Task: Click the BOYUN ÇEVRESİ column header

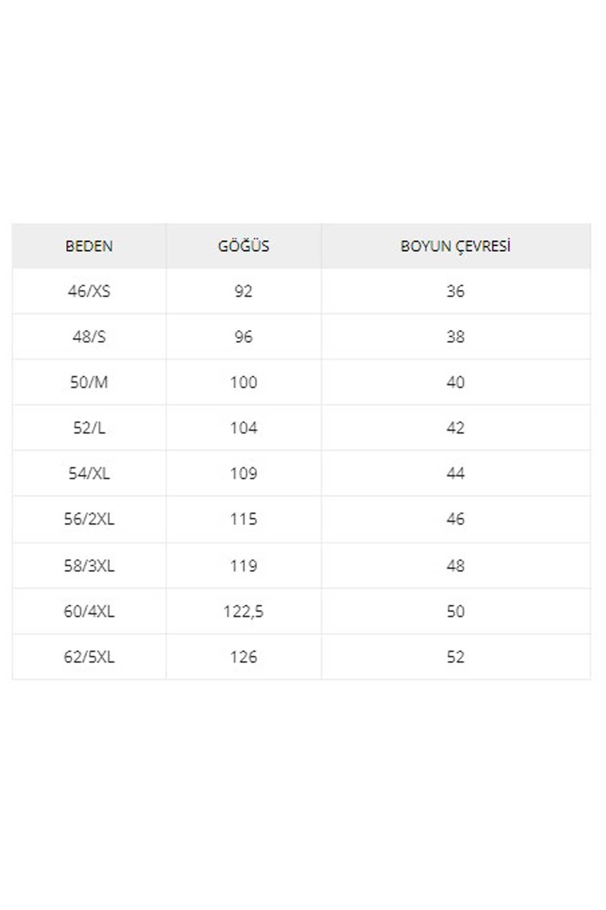Action: pos(456,246)
